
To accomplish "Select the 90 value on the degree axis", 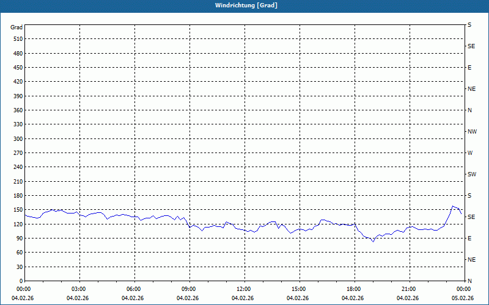I will [x=20, y=239].
